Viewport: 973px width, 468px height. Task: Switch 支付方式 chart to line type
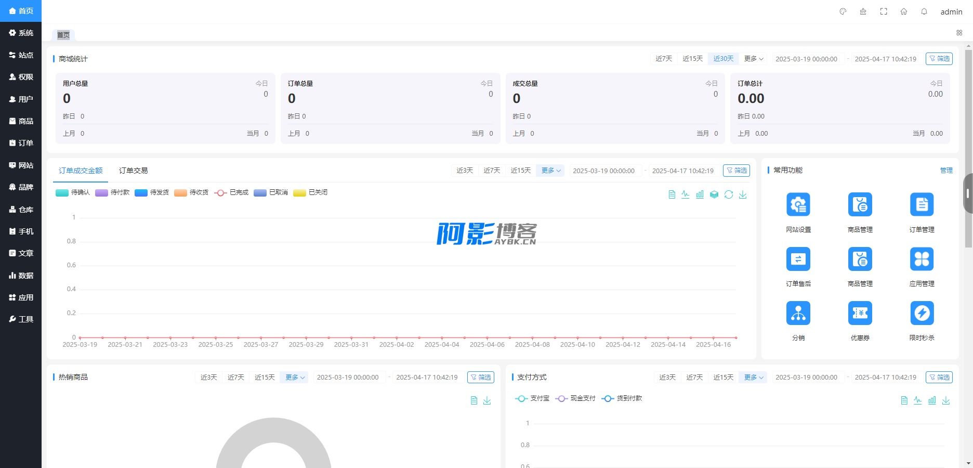(x=918, y=400)
